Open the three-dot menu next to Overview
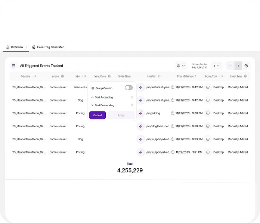 tap(27, 47)
